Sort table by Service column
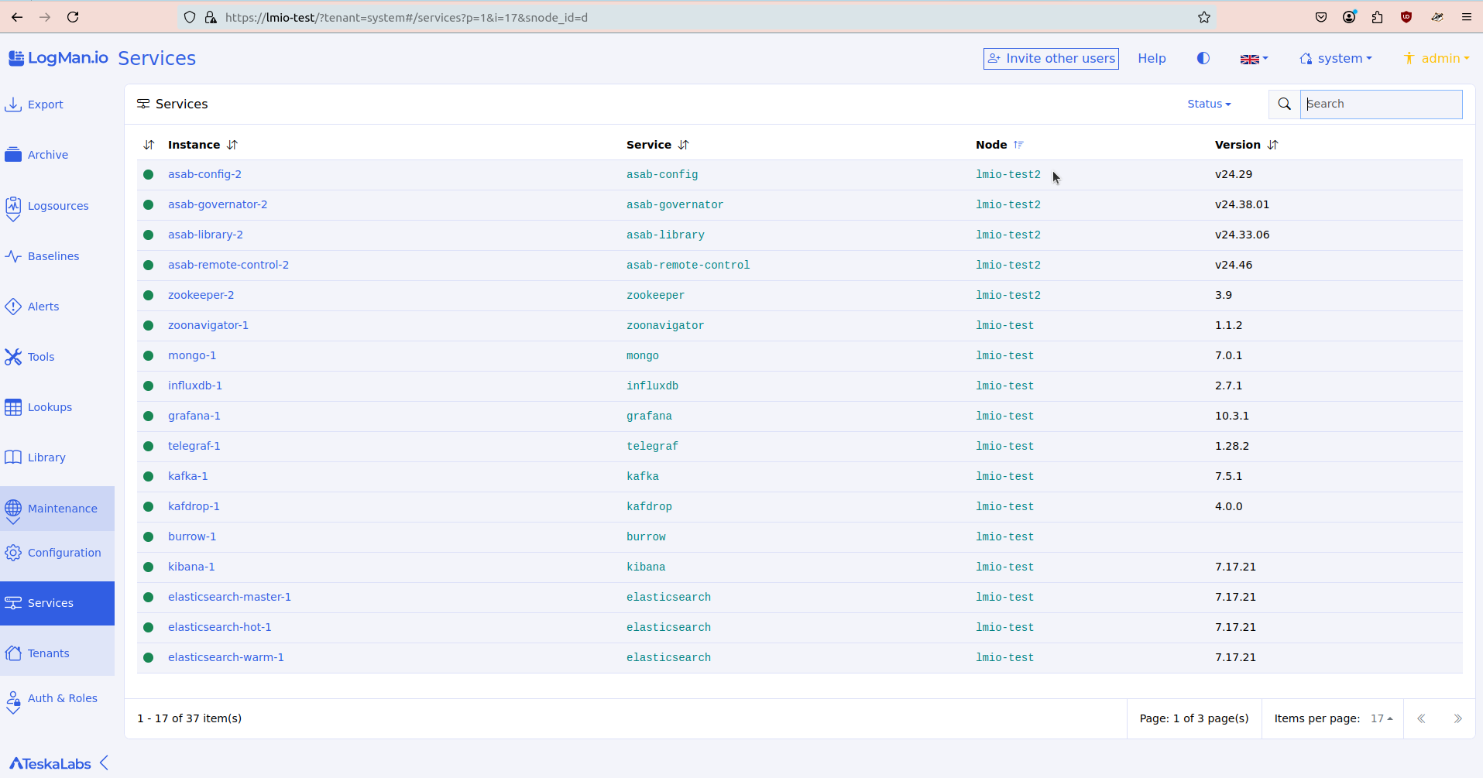This screenshot has height=778, width=1483. [683, 145]
